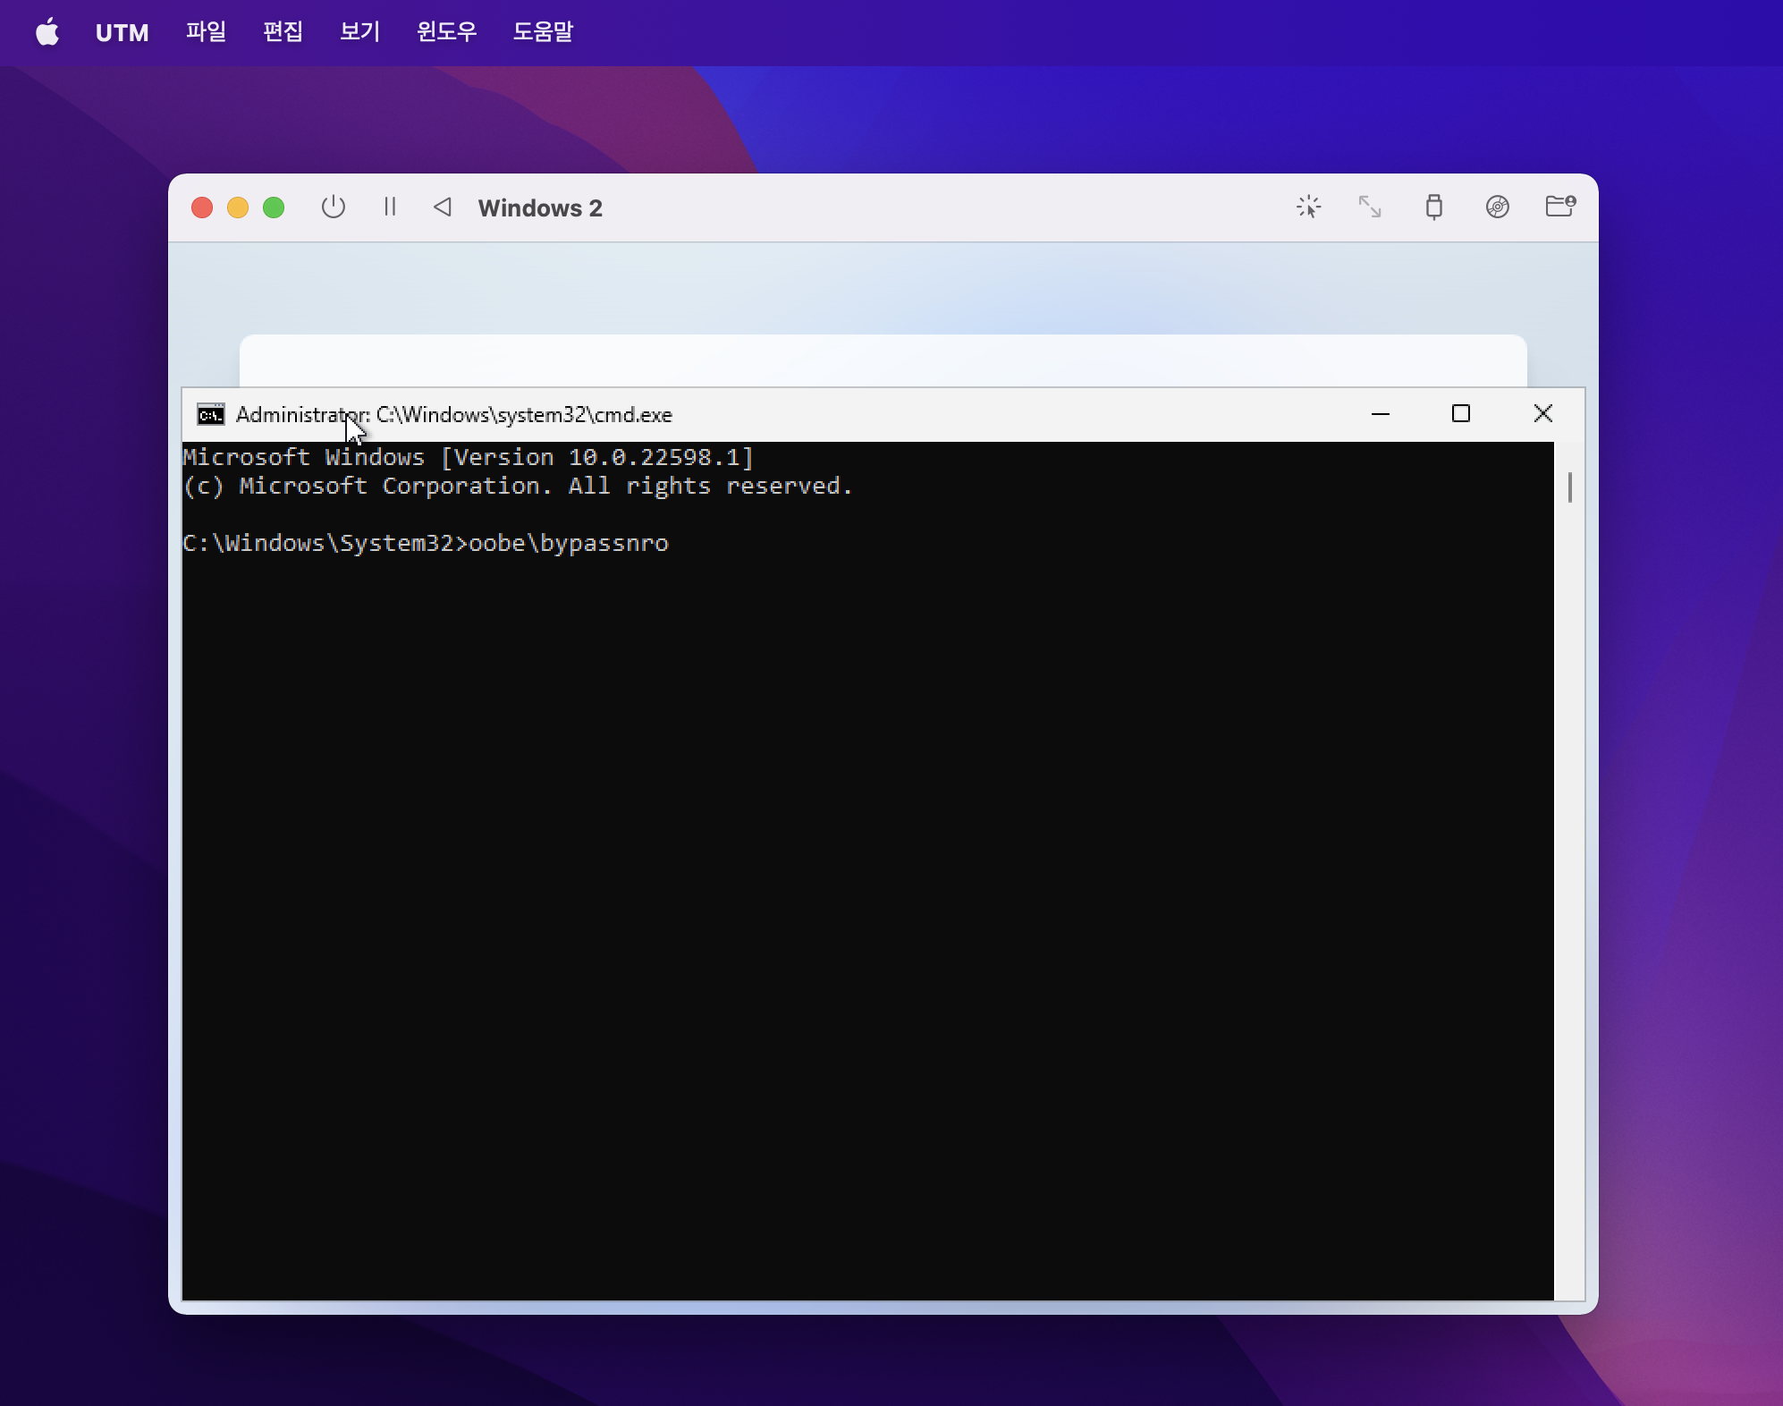Toggle capture mouse cursor icon
This screenshot has width=1783, height=1406.
click(x=1308, y=208)
